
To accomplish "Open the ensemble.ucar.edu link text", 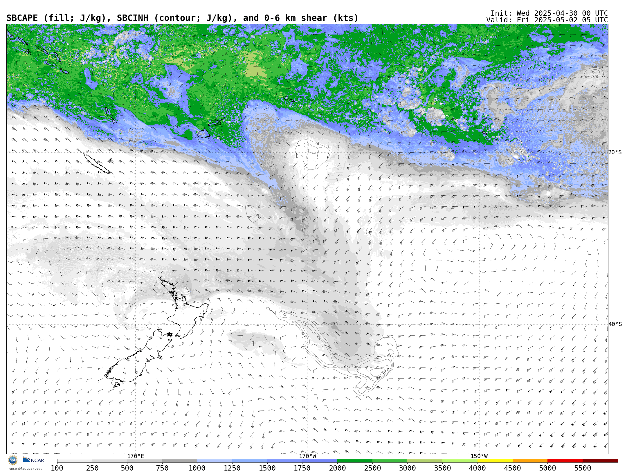I will point(26,469).
